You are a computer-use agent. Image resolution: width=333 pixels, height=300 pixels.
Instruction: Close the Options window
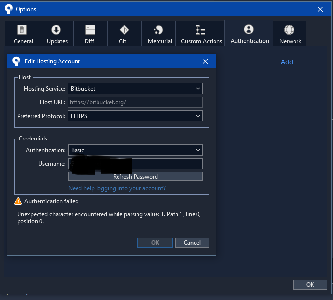tap(320, 9)
